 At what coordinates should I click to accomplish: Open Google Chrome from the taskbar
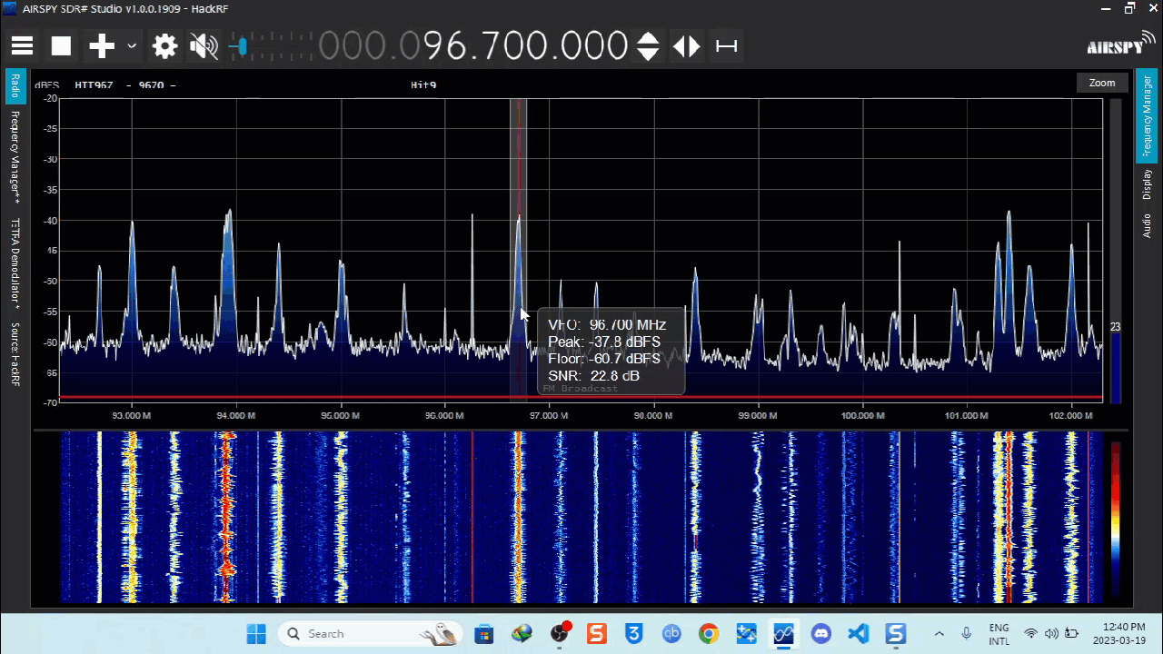(x=709, y=633)
